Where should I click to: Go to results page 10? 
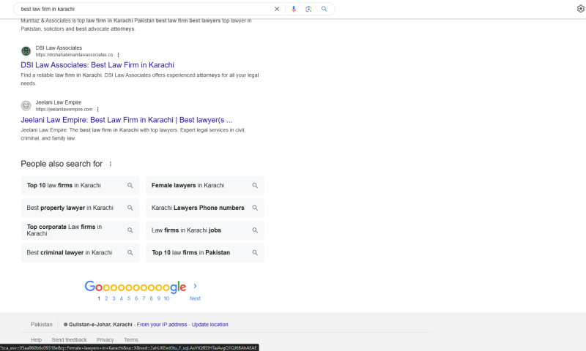pos(166,298)
